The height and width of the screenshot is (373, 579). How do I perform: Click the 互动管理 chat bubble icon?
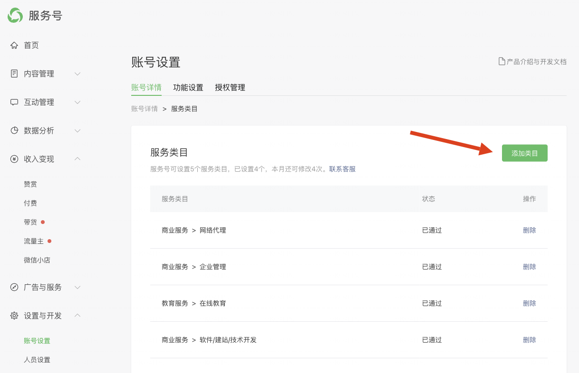pos(14,102)
